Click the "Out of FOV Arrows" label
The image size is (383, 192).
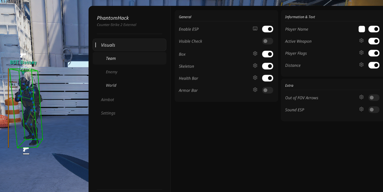[x=301, y=98]
